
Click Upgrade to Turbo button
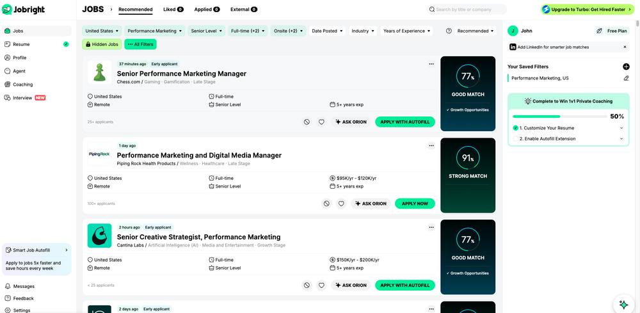pos(588,10)
